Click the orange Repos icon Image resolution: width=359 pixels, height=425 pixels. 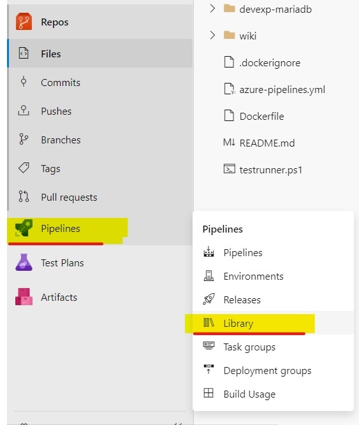[24, 22]
